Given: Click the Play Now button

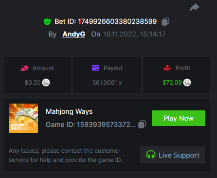Looking at the screenshot, I should coord(179,118).
